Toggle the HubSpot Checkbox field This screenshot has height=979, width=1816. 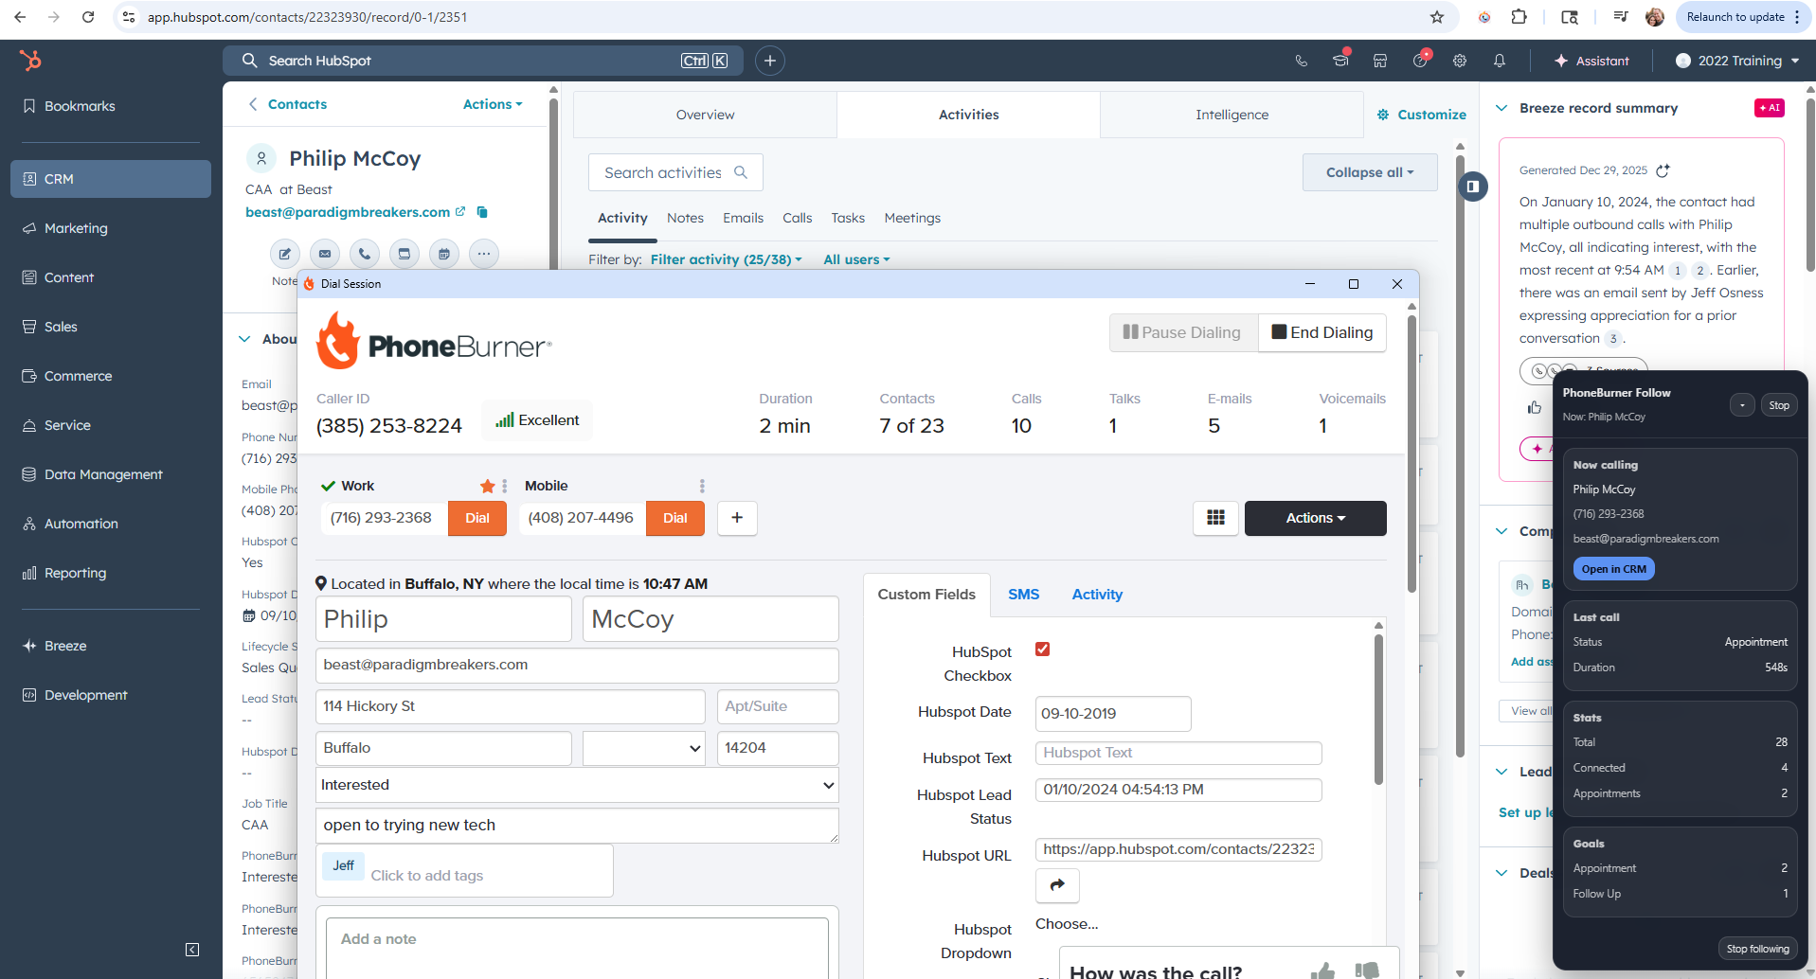(1043, 650)
